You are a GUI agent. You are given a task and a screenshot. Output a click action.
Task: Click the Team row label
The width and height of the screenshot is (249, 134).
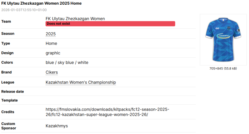[6, 22]
